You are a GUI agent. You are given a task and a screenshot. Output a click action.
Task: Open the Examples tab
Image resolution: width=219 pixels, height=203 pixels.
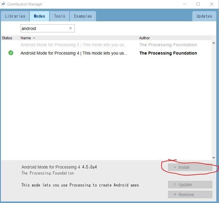[x=83, y=16]
